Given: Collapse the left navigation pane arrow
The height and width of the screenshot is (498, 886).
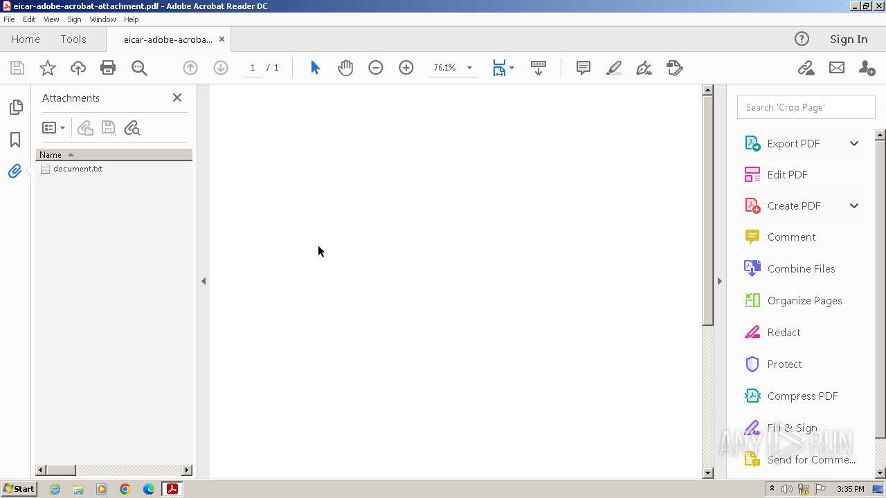Looking at the screenshot, I should coord(204,281).
